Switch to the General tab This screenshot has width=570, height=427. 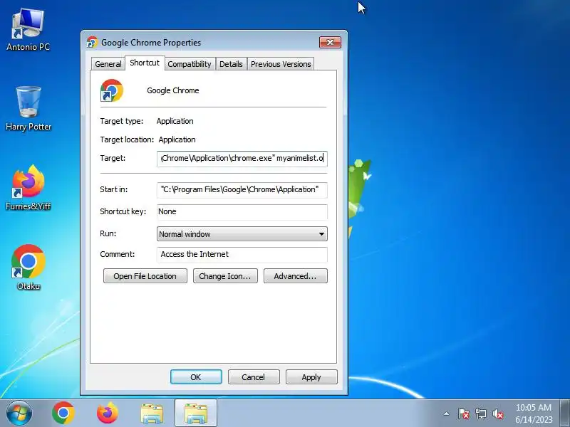click(108, 64)
